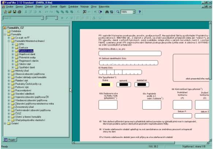Select the Spotřební daně folder
The image size is (213, 149).
(x=27, y=67)
